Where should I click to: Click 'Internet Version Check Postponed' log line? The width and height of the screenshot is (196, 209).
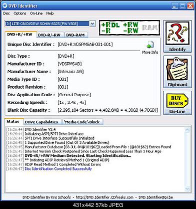coord(93,151)
